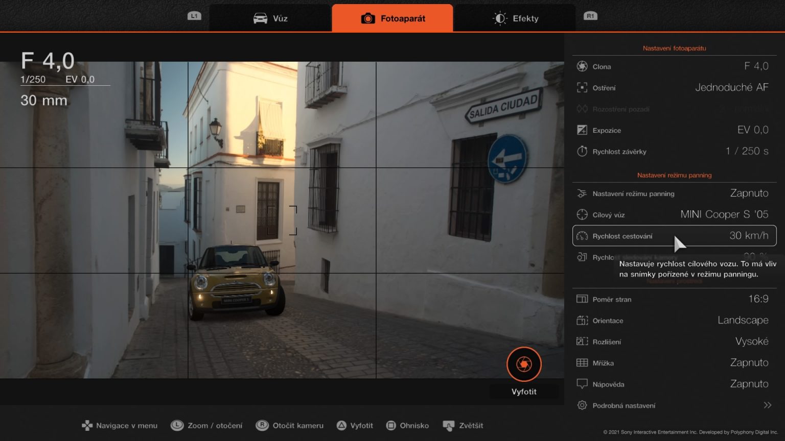Viewport: 785px width, 441px height.
Task: Click the Expozice exposure icon
Action: (x=582, y=130)
